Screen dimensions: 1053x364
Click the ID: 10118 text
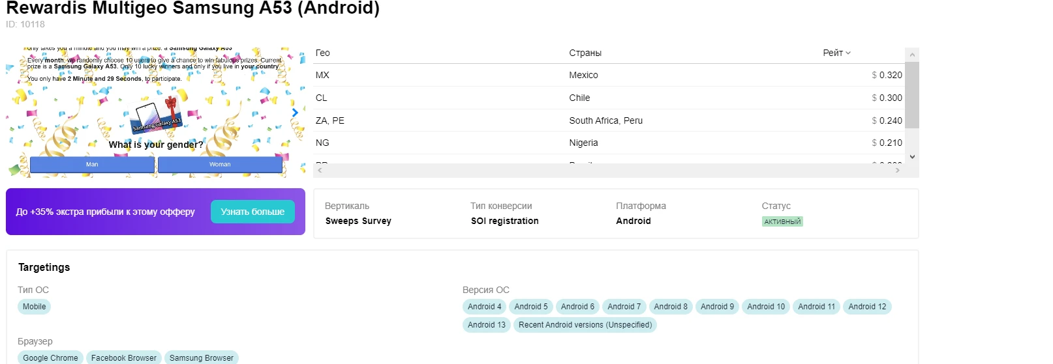(x=25, y=24)
